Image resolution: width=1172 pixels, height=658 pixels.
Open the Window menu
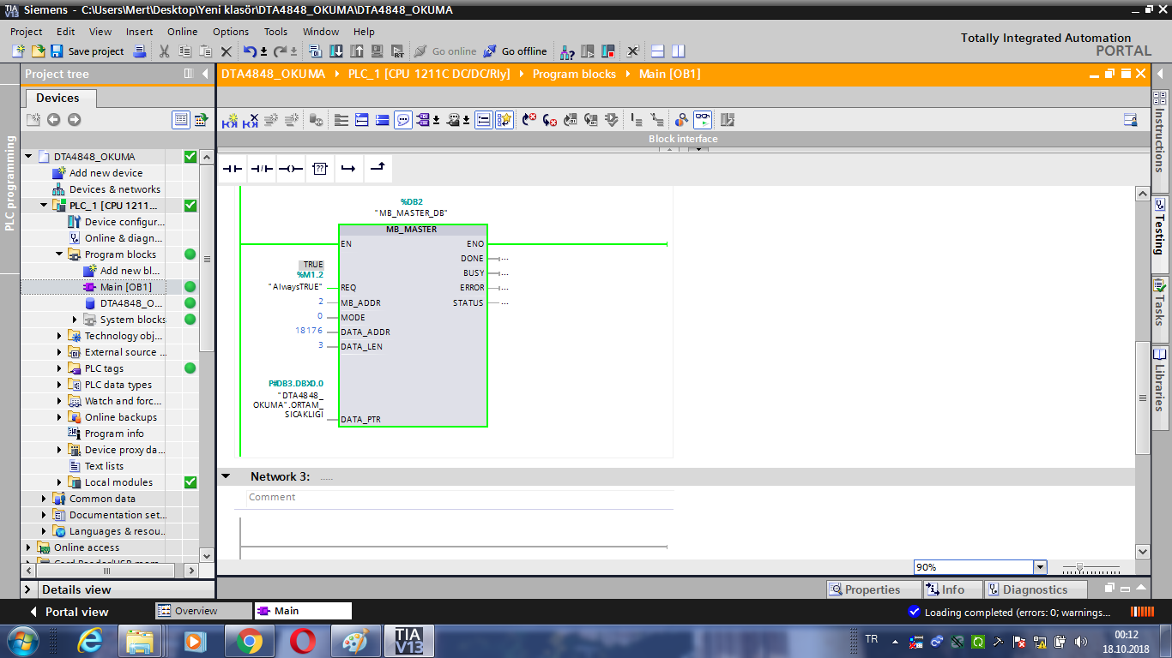(321, 32)
